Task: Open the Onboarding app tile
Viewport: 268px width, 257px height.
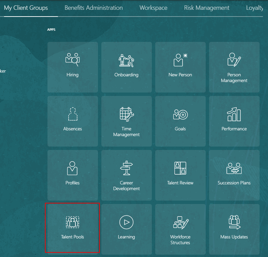Action: pos(127,67)
